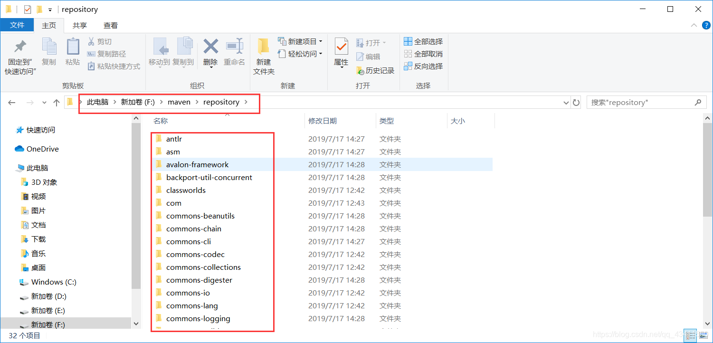Screen dimensions: 713x343
Task: Open Properties (属性) checkmark icon
Action: (341, 47)
